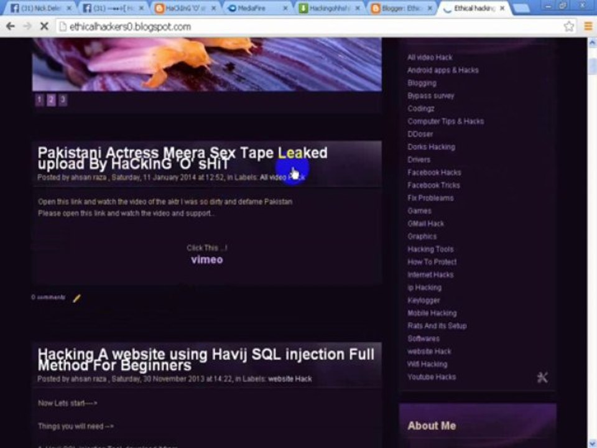The height and width of the screenshot is (448, 597).
Task: Open the Codingz category
Action: 421,108
